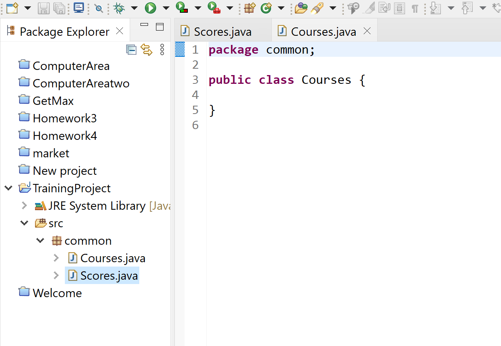Open the External Tools dropdown arrow
501x346 pixels.
tap(230, 8)
